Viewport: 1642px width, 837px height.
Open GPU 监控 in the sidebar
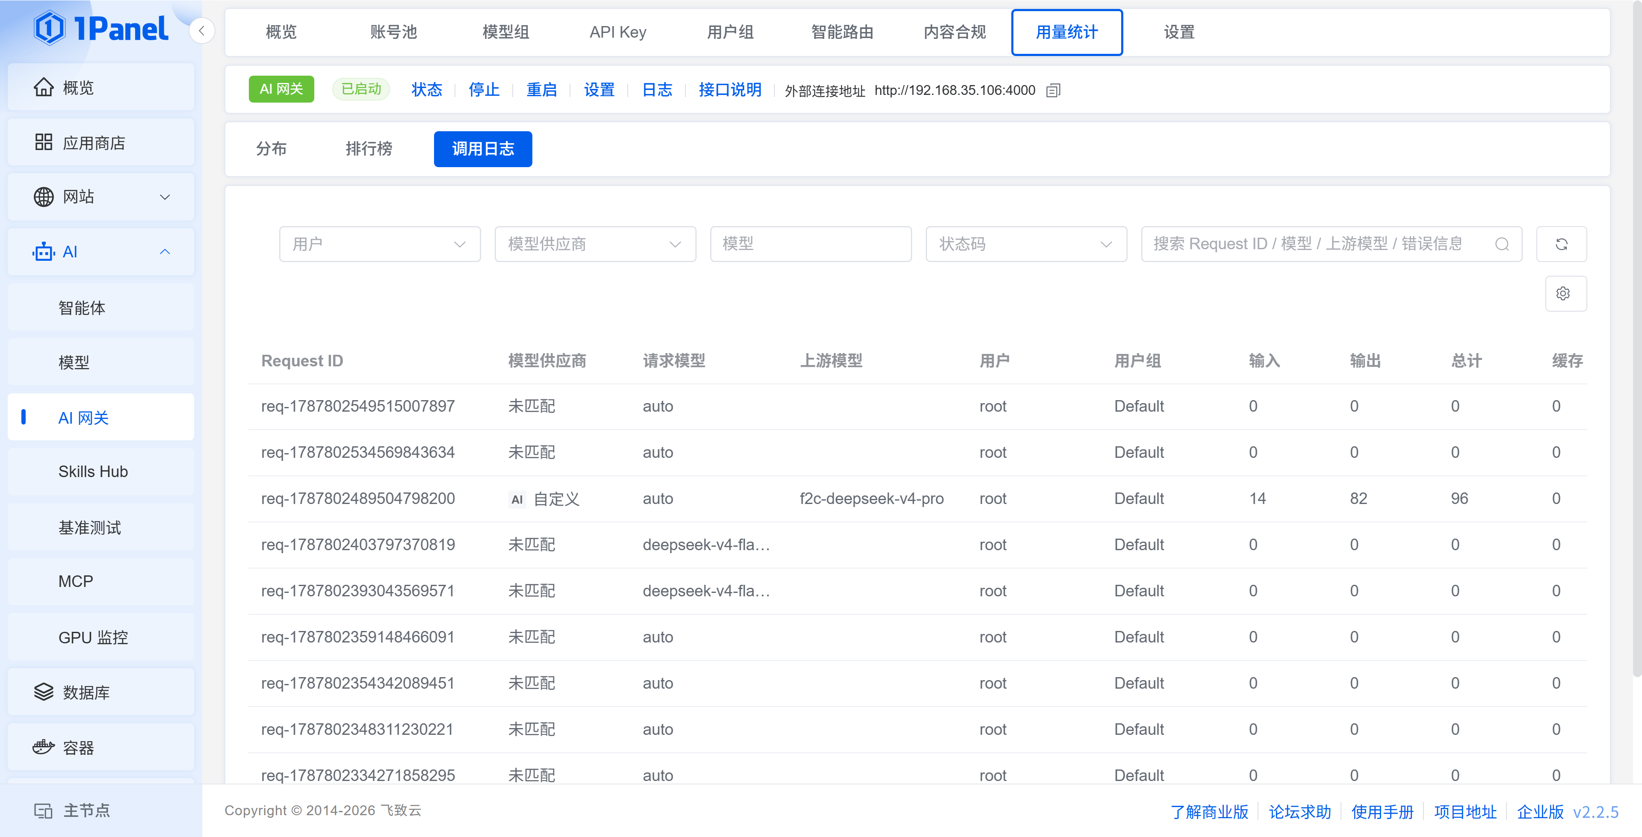pos(101,637)
